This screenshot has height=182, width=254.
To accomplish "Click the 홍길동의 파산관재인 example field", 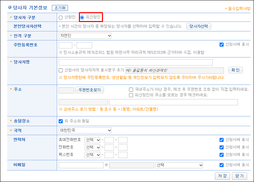I will [x=174, y=70].
